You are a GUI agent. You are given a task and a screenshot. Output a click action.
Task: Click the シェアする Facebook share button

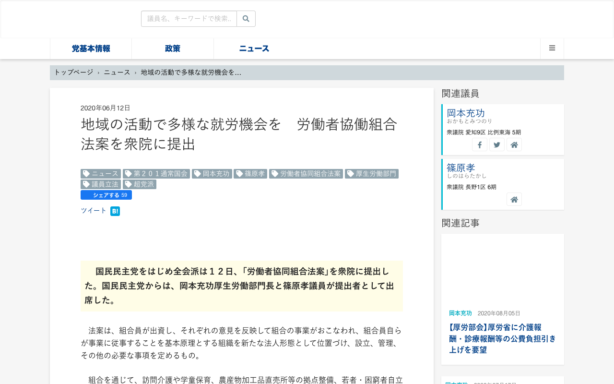tap(106, 195)
